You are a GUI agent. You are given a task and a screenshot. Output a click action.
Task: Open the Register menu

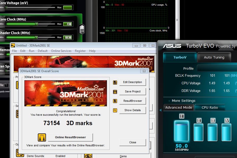click(x=80, y=51)
